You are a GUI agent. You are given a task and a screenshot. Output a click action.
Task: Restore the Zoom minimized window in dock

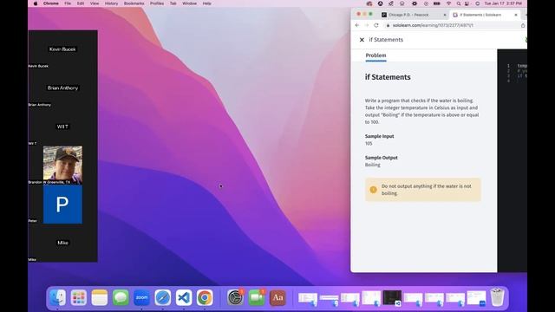click(x=476, y=298)
